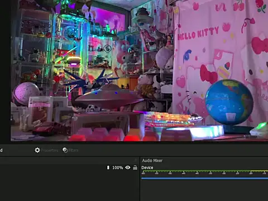Click the Properties text button
The image size is (268, 201).
click(50, 150)
